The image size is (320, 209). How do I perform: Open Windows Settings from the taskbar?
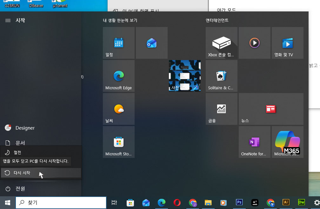click(316, 202)
